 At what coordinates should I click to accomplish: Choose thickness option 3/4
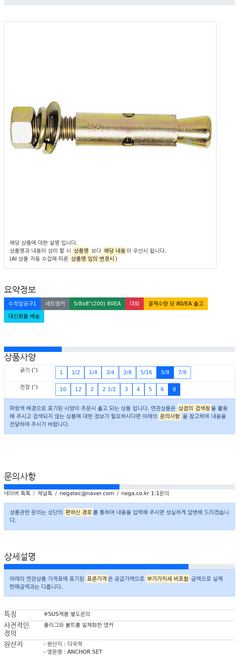click(110, 373)
